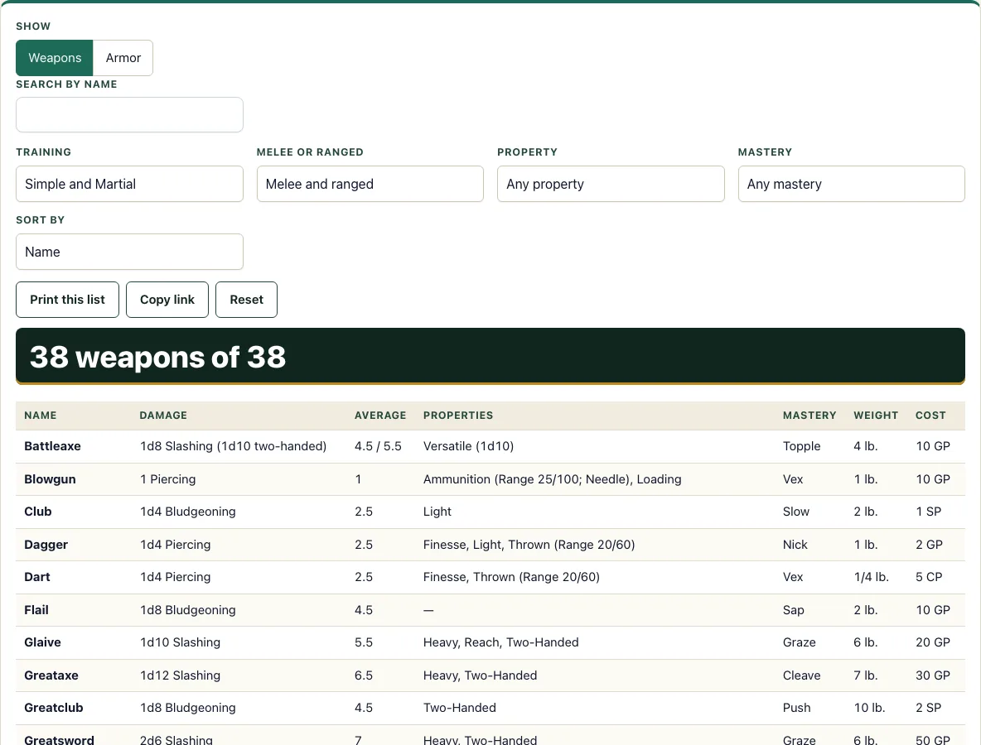Switch to the Weapons view
The image size is (981, 745).
click(55, 58)
